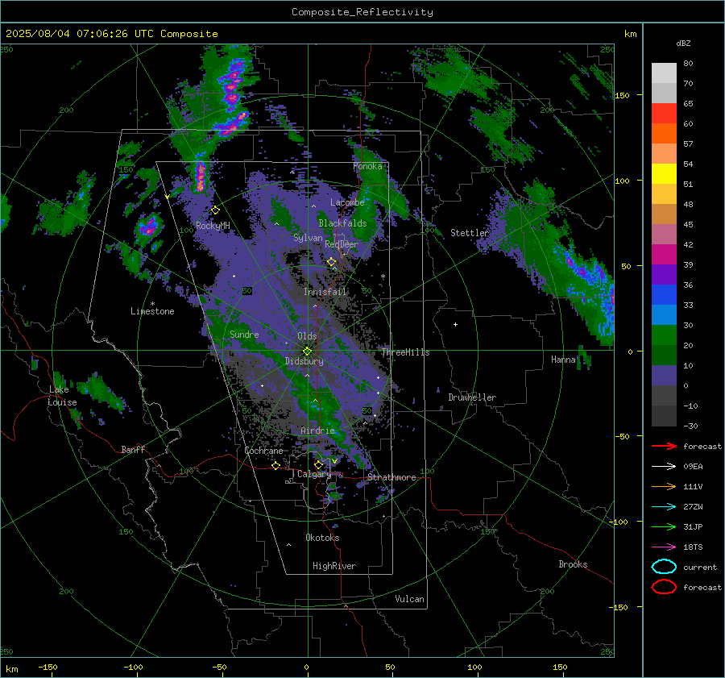725x678 pixels.
Task: Click the Lake Louise label
Action: click(x=62, y=396)
